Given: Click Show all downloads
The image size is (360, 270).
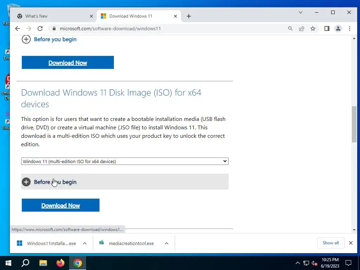Looking at the screenshot, I should [x=330, y=243].
